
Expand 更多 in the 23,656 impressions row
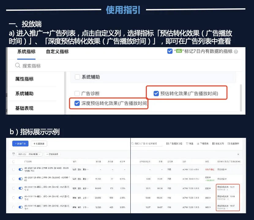coord(86,198)
